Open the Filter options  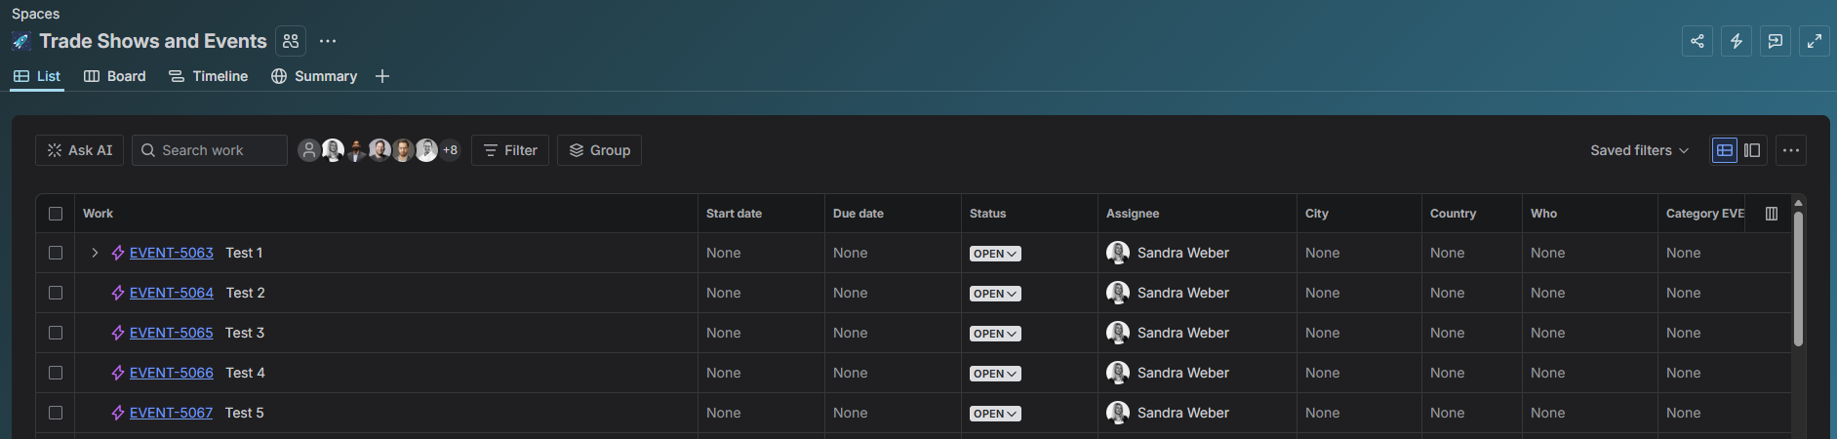coord(510,150)
